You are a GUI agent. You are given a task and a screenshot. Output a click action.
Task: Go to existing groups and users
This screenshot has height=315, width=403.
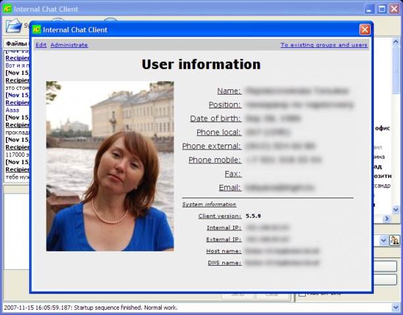[323, 45]
